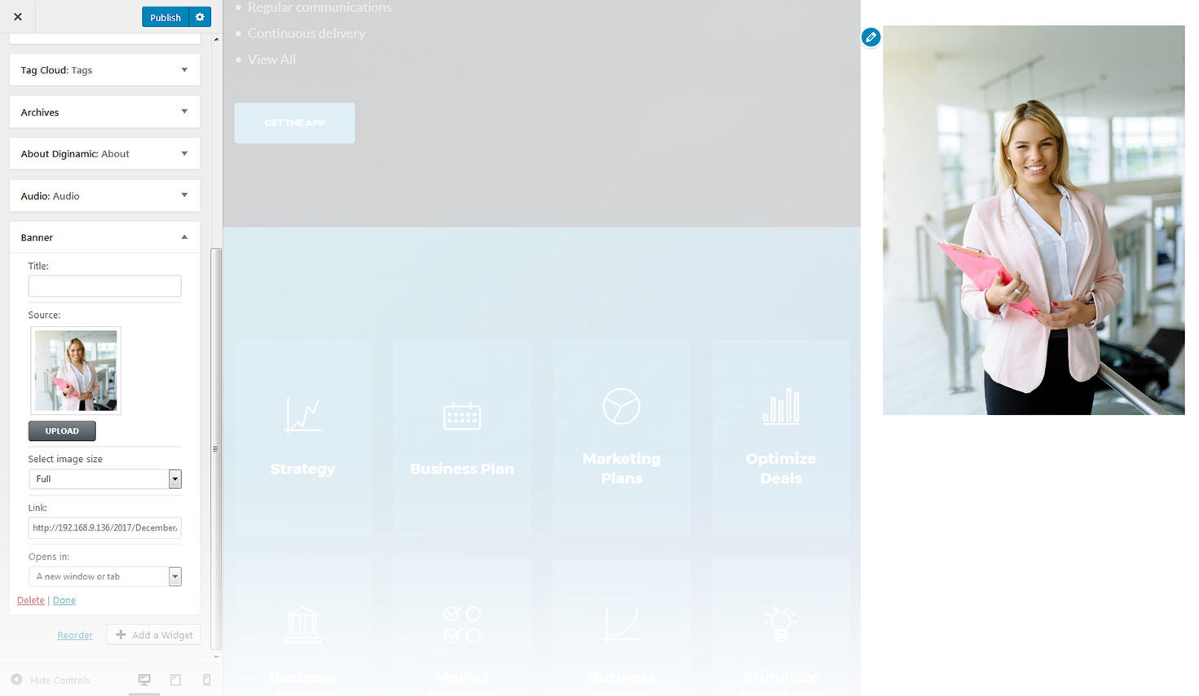Viewport: 1199px width, 696px height.
Task: Click the Strategy chart icon
Action: pyautogui.click(x=302, y=416)
